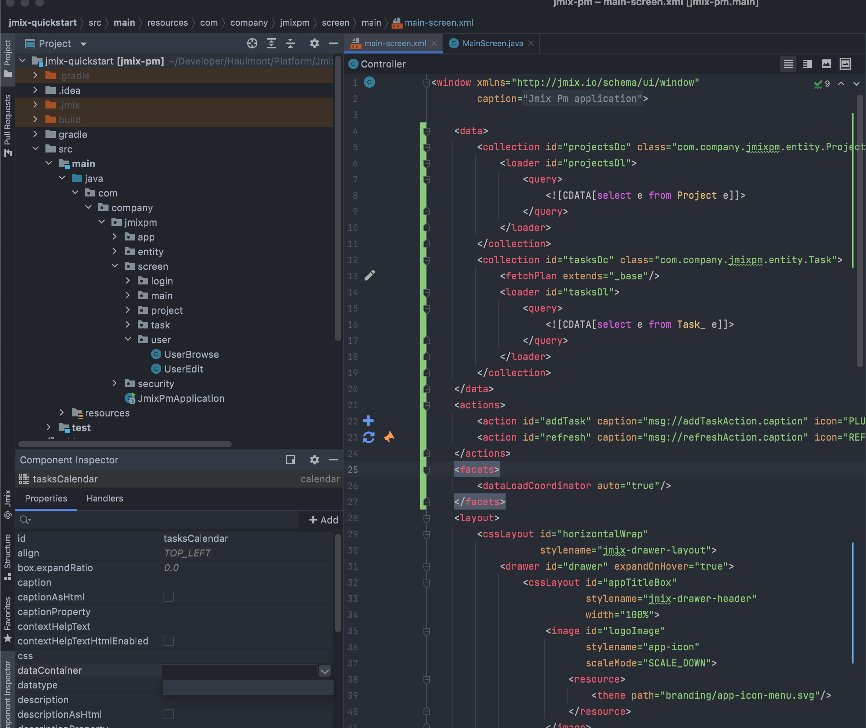Open the Handlers tab in Component Inspector
Screen dimensions: 866x728
[104, 498]
